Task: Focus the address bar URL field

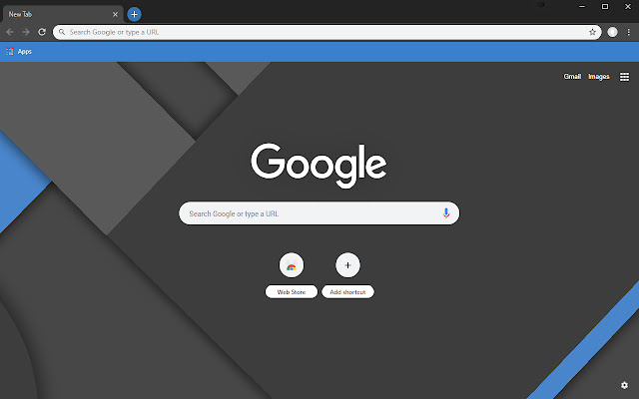Action: click(326, 32)
